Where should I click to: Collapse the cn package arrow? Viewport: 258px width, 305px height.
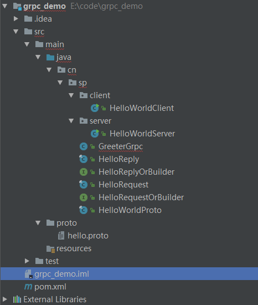(x=49, y=70)
